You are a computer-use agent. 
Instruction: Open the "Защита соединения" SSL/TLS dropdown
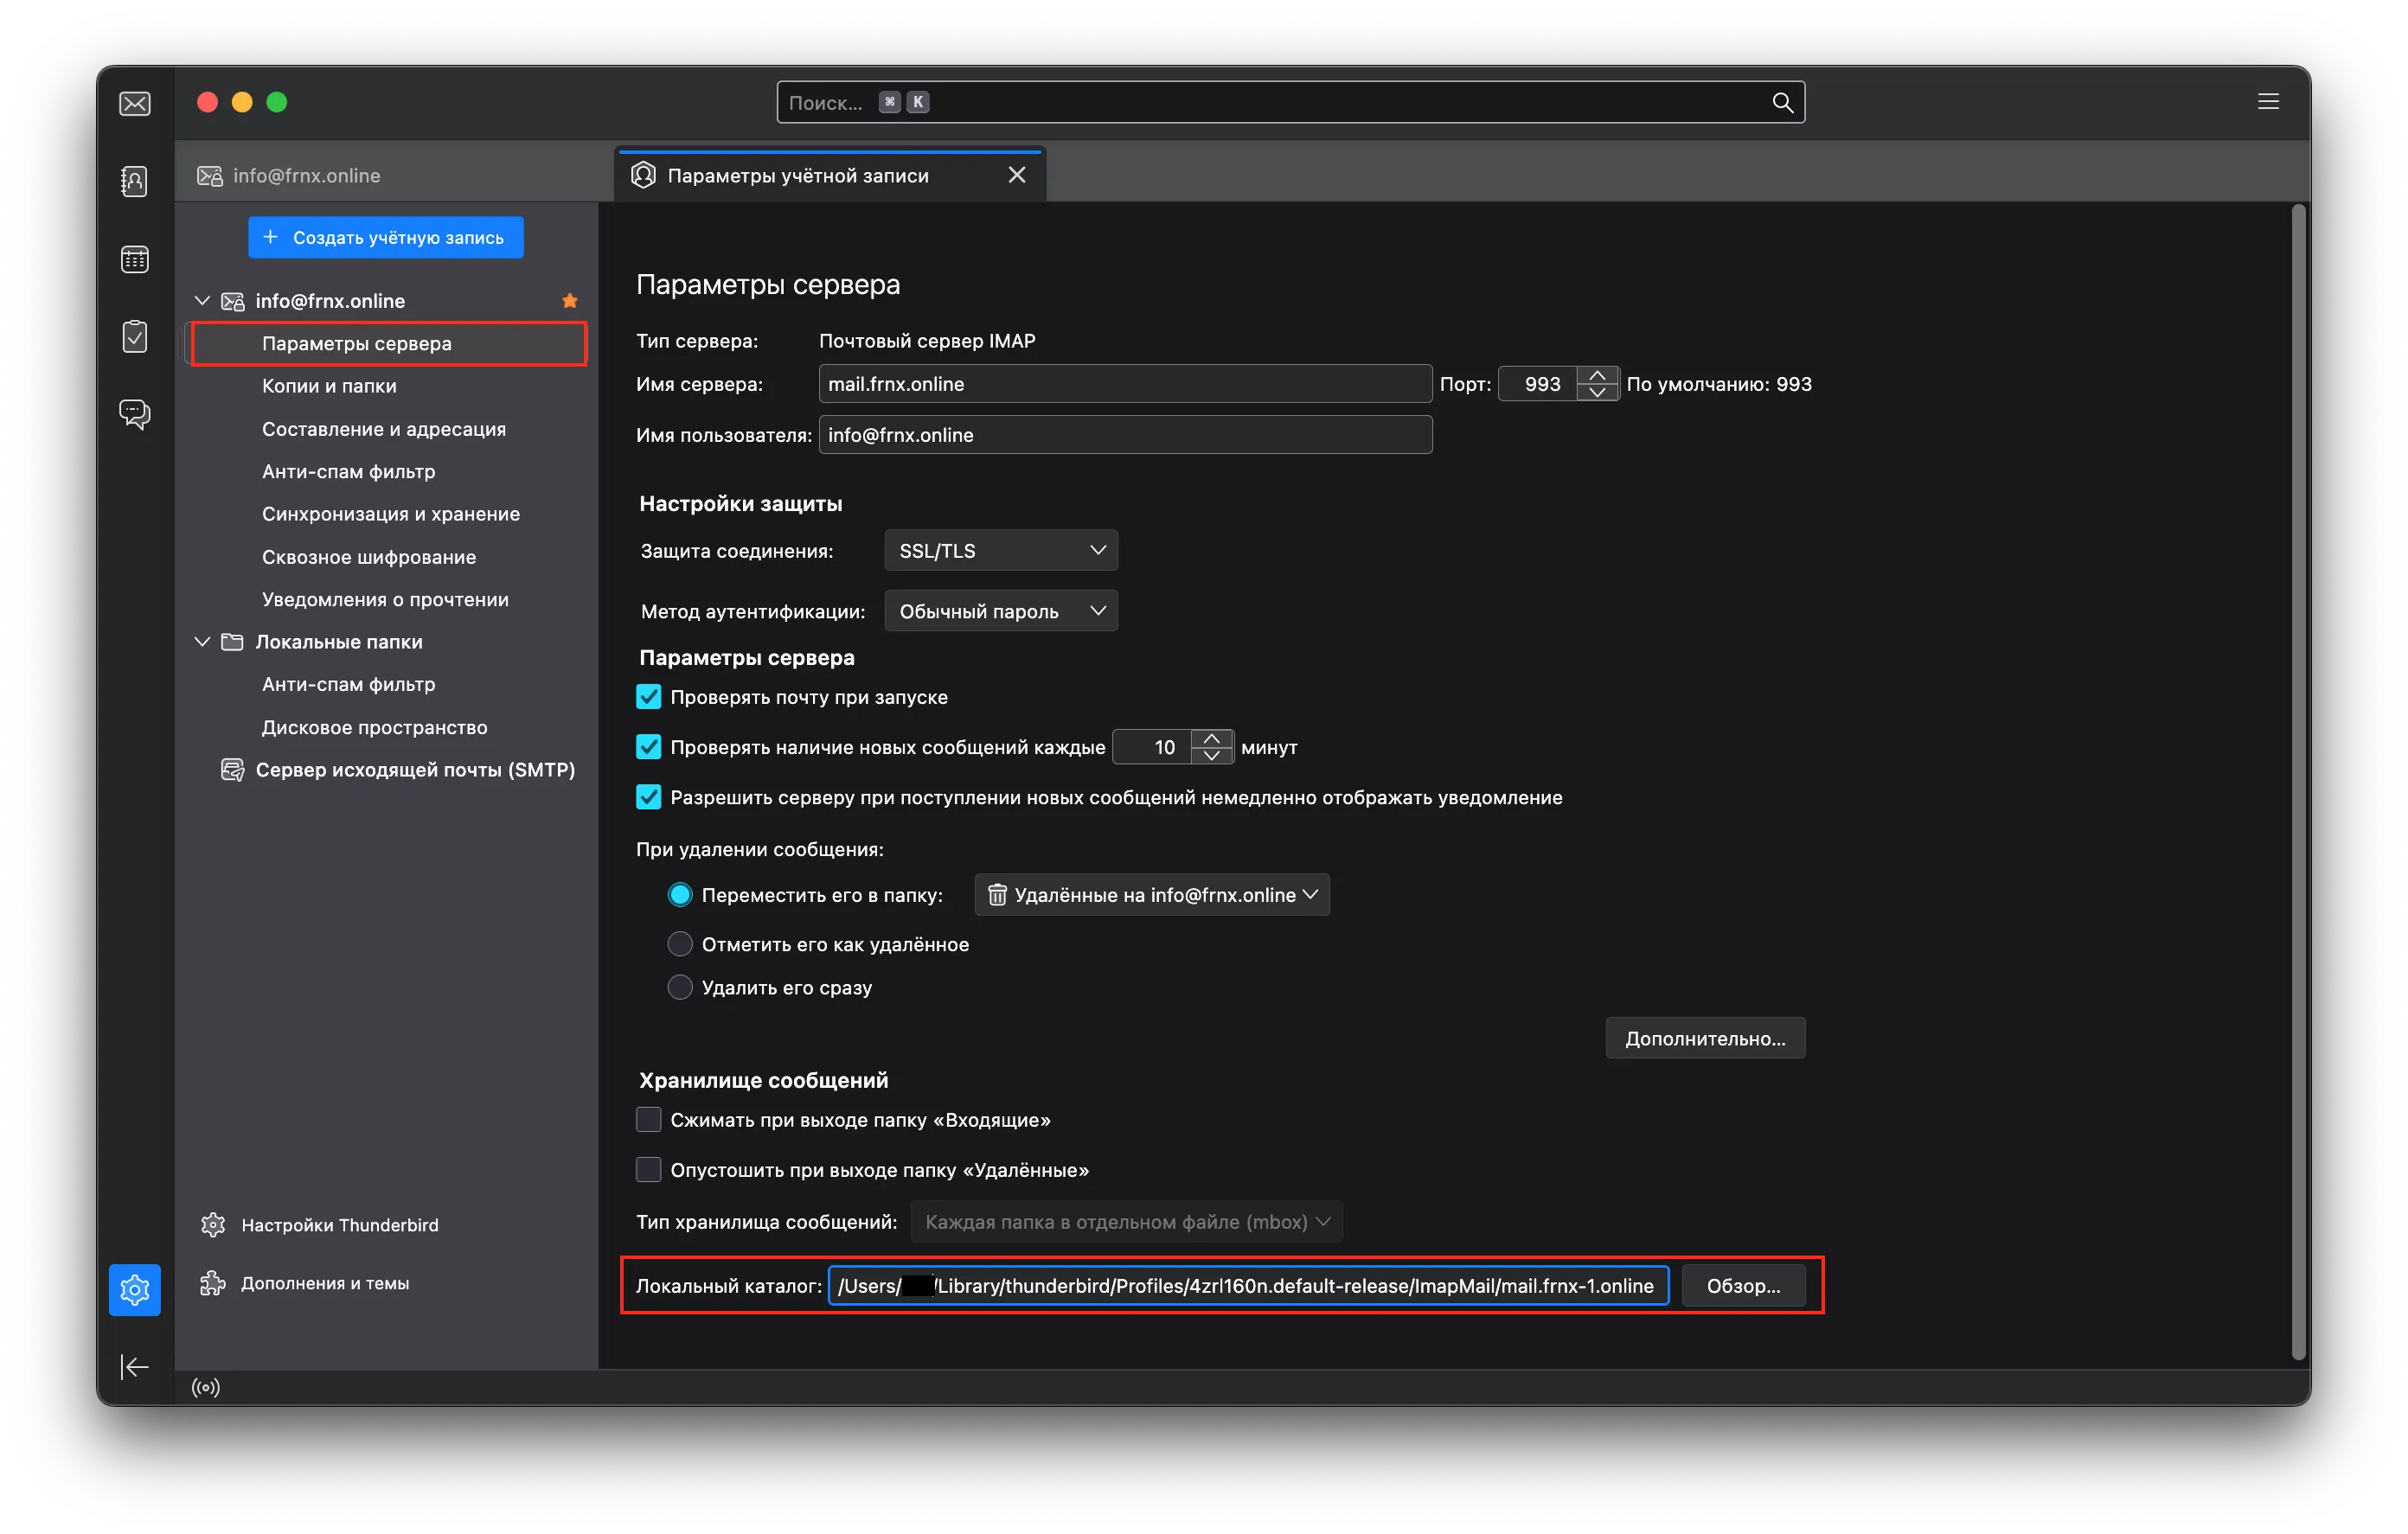(x=1001, y=551)
